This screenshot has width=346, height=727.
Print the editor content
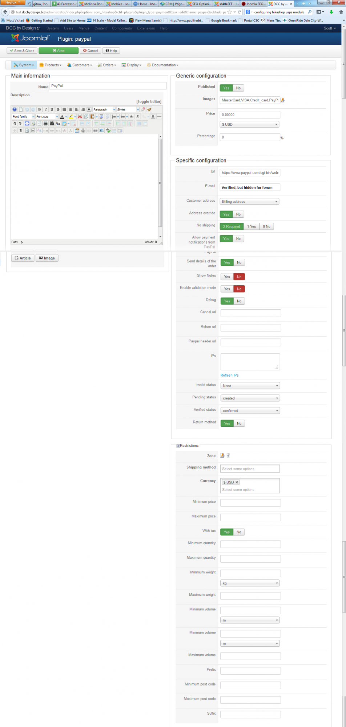tap(45, 124)
